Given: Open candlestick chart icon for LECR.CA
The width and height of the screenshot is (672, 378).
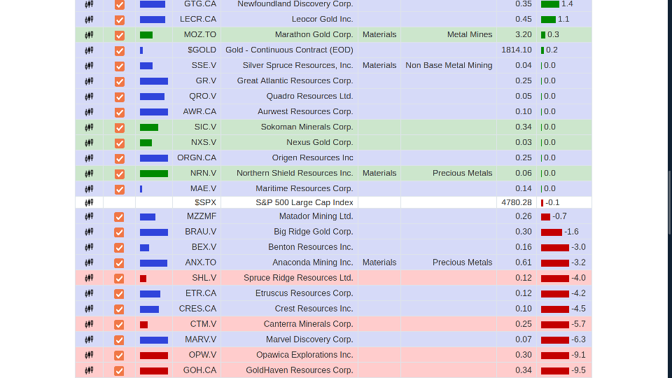Looking at the screenshot, I should [89, 20].
